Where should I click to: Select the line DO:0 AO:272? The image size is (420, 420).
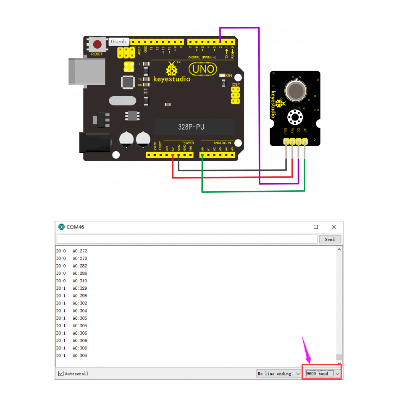(x=71, y=251)
